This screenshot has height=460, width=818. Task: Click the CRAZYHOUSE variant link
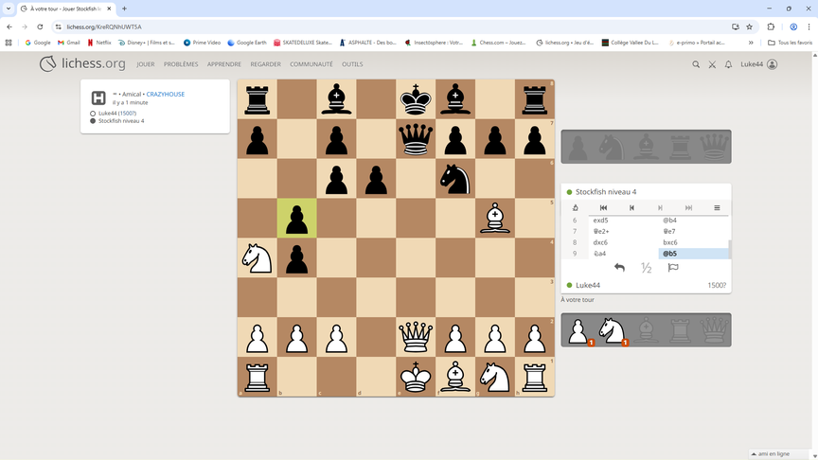(168, 95)
